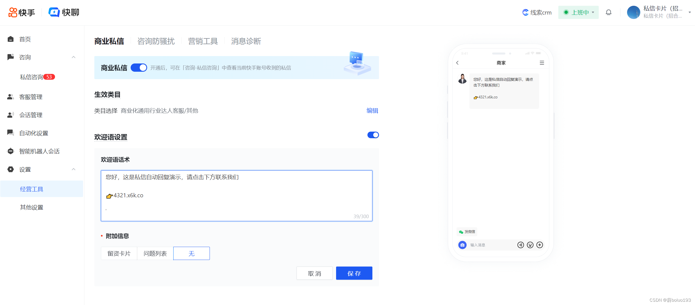
Task: Collapse the 咨询 sidebar section
Action: click(x=73, y=57)
